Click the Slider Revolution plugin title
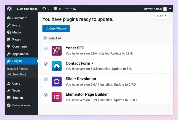The height and width of the screenshot is (120, 178). [x=81, y=79]
